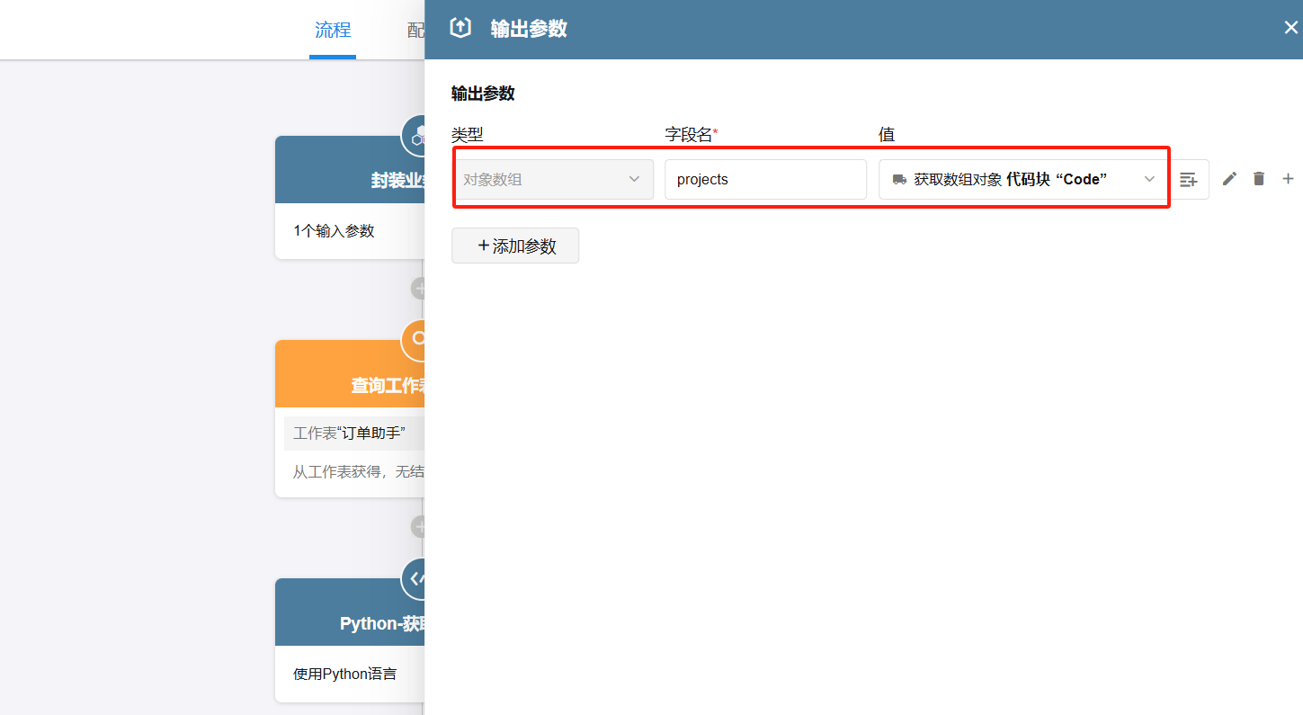
Task: Click the 工作表“订单助手” row
Action: coord(354,433)
